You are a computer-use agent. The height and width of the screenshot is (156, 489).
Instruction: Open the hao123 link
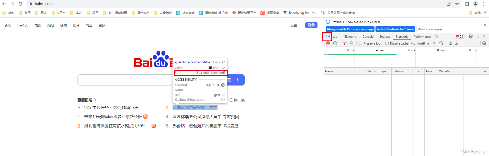click(x=23, y=25)
